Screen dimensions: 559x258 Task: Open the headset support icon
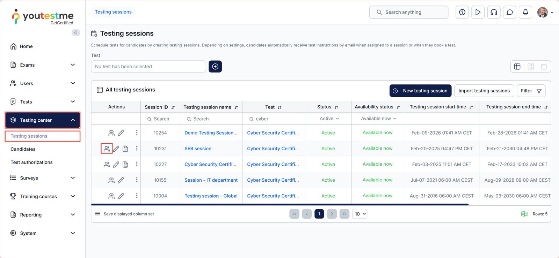(x=494, y=12)
